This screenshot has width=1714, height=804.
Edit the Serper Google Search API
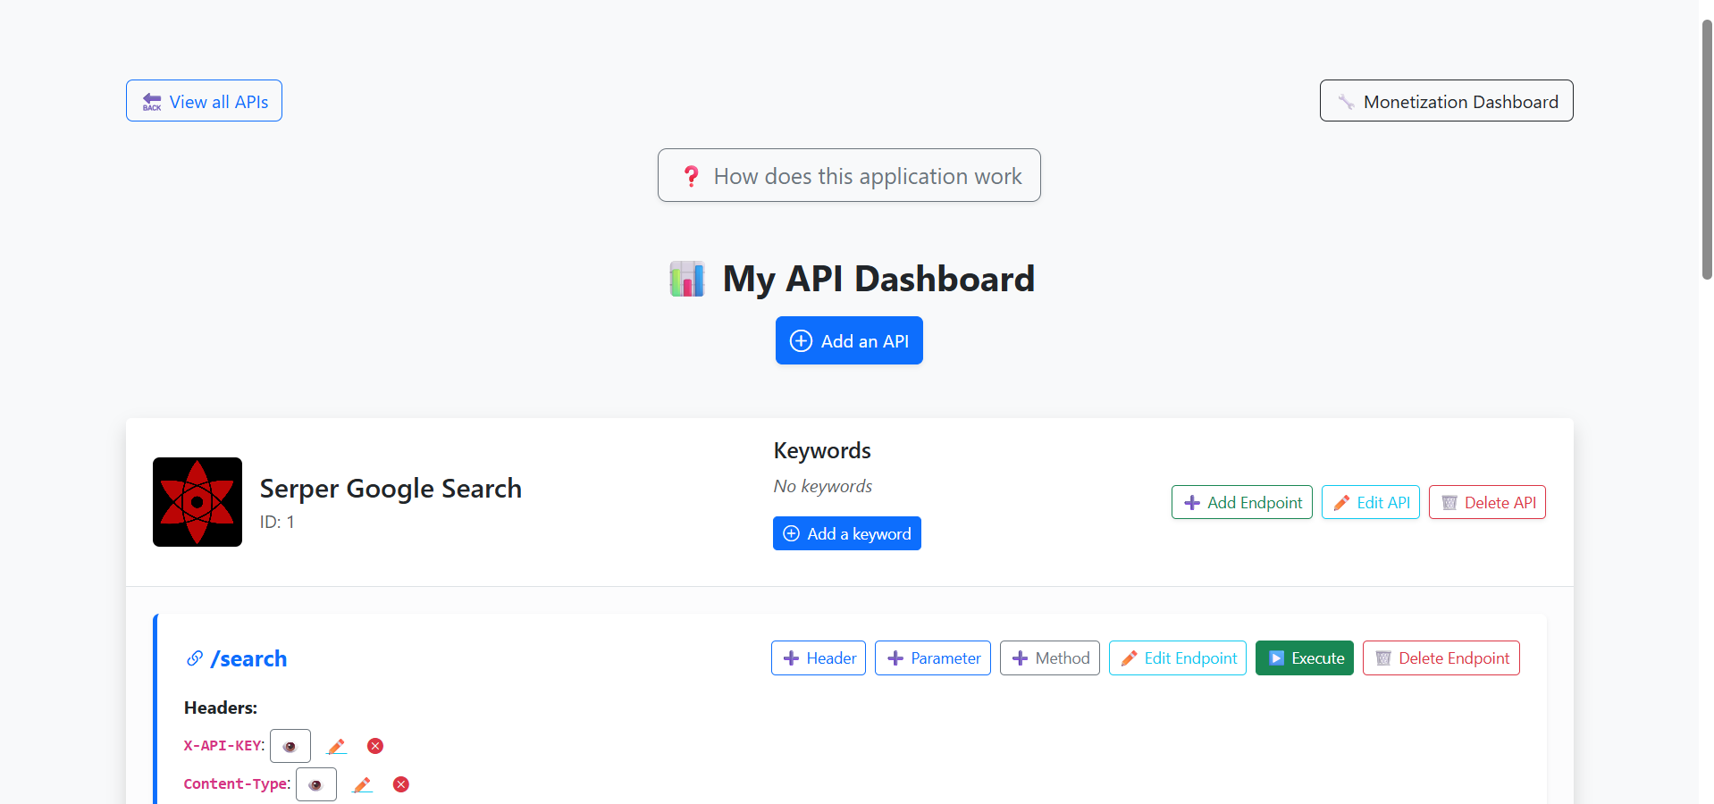pyautogui.click(x=1371, y=502)
